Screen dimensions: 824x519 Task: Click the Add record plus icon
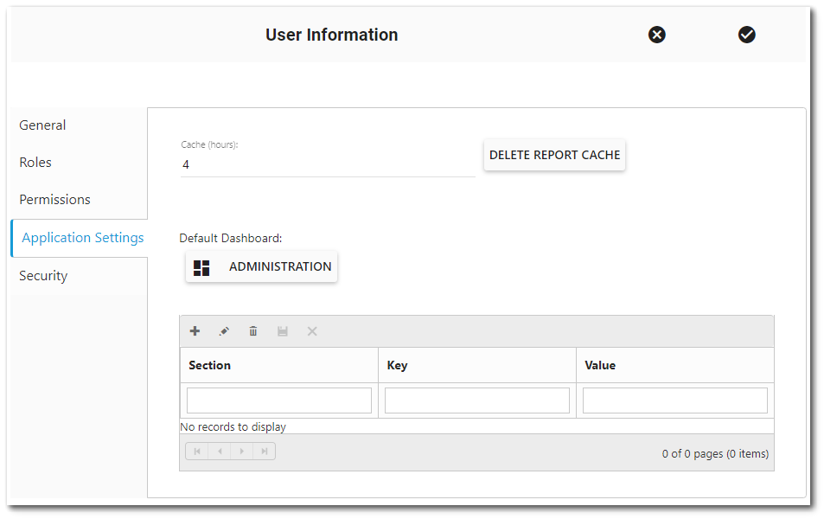pos(195,331)
